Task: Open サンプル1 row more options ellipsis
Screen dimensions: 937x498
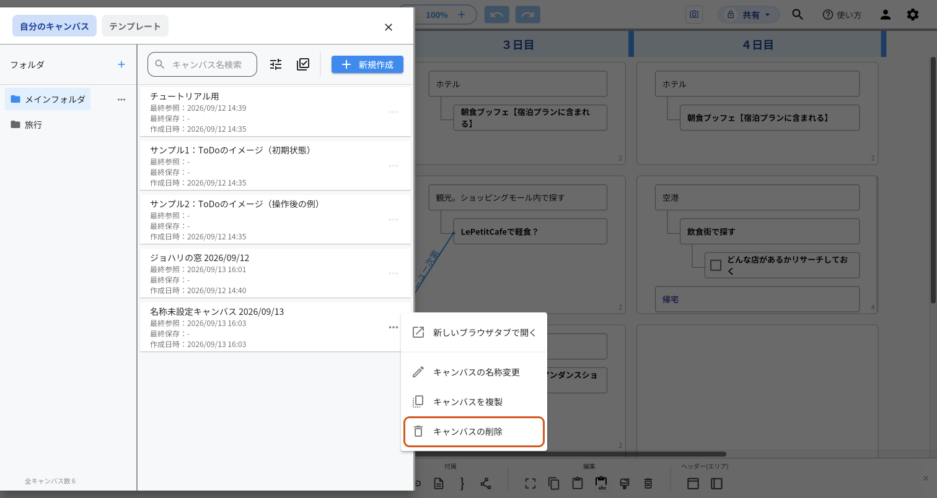Action: click(x=394, y=166)
